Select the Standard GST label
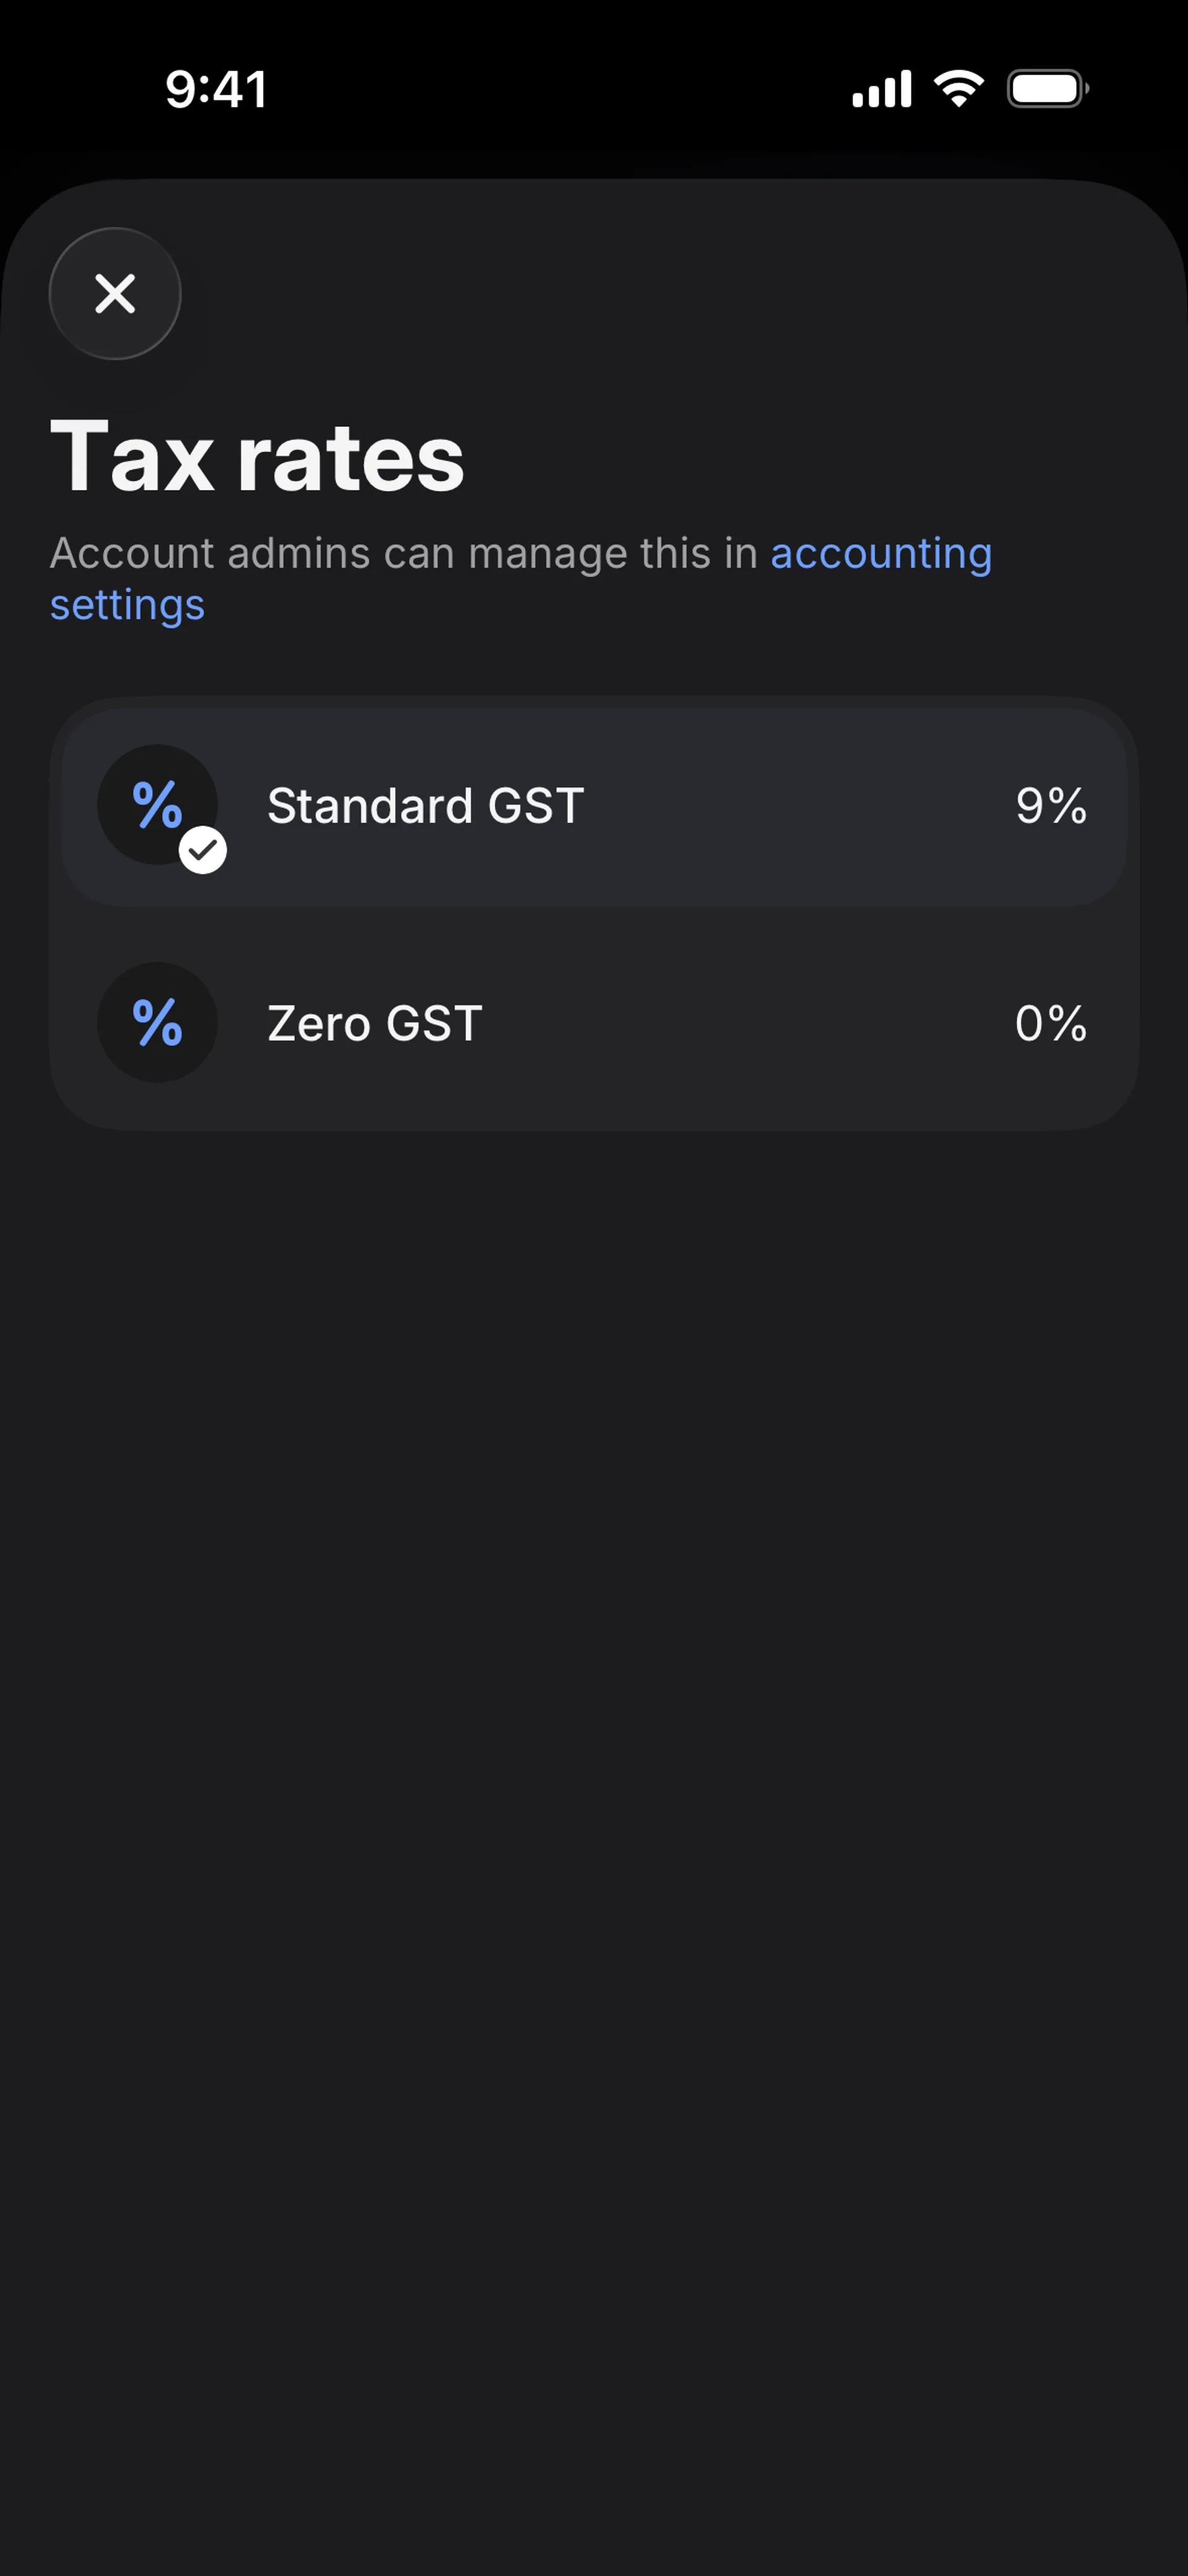Image resolution: width=1188 pixels, height=2576 pixels. 425,806
